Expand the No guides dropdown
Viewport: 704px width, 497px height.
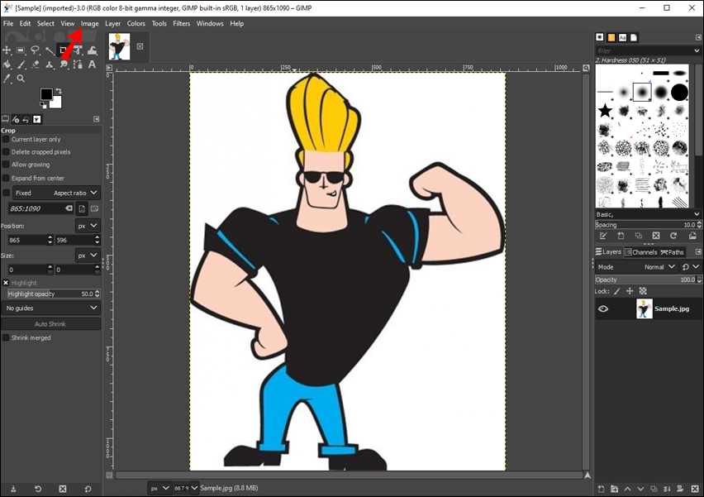pyautogui.click(x=51, y=308)
